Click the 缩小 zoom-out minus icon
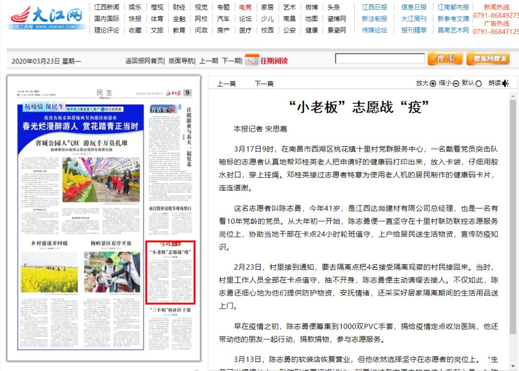This screenshot has height=371, width=519. pyautogui.click(x=456, y=84)
